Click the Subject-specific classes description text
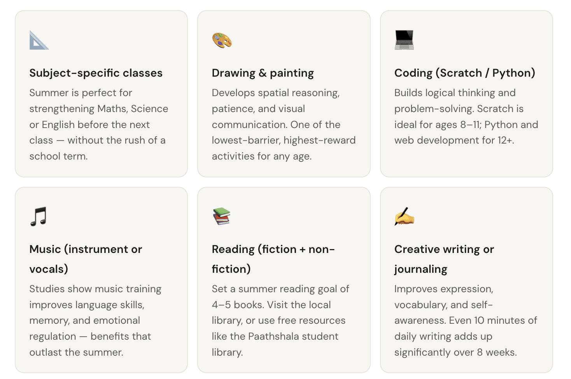 [99, 125]
